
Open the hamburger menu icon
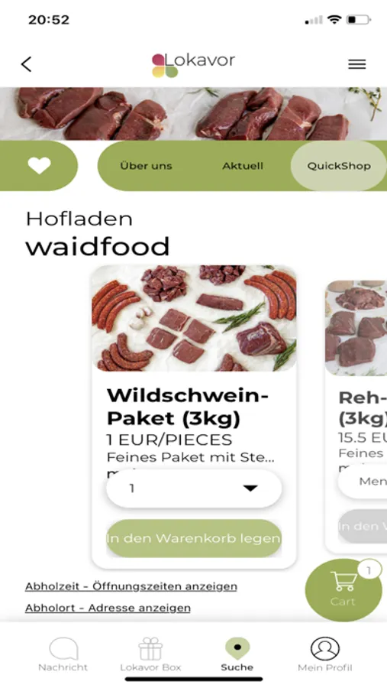[356, 64]
